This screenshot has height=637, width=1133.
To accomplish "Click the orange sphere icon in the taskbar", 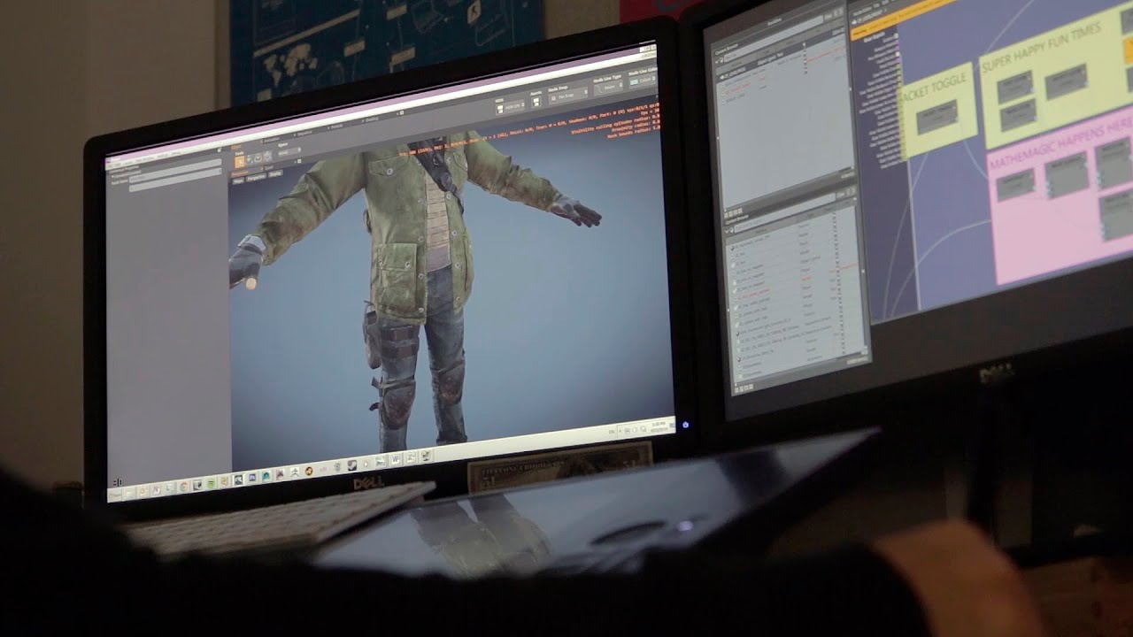I will coord(309,471).
